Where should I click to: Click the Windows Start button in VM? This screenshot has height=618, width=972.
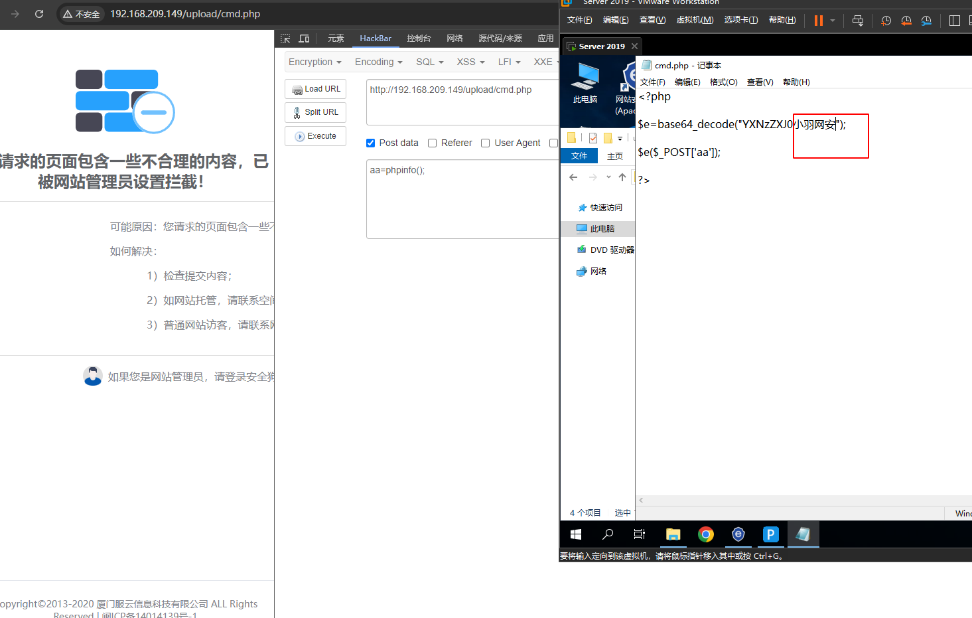pyautogui.click(x=576, y=534)
